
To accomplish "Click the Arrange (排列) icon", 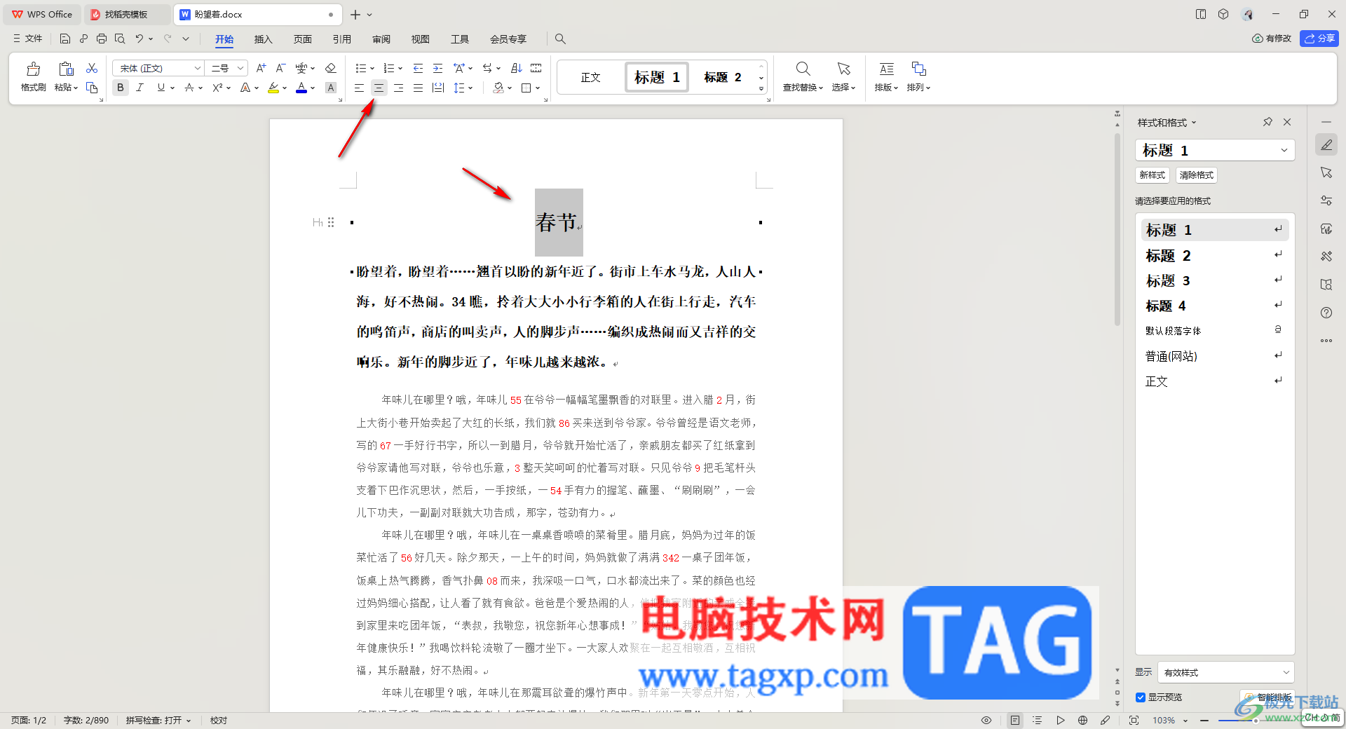I will tap(918, 69).
